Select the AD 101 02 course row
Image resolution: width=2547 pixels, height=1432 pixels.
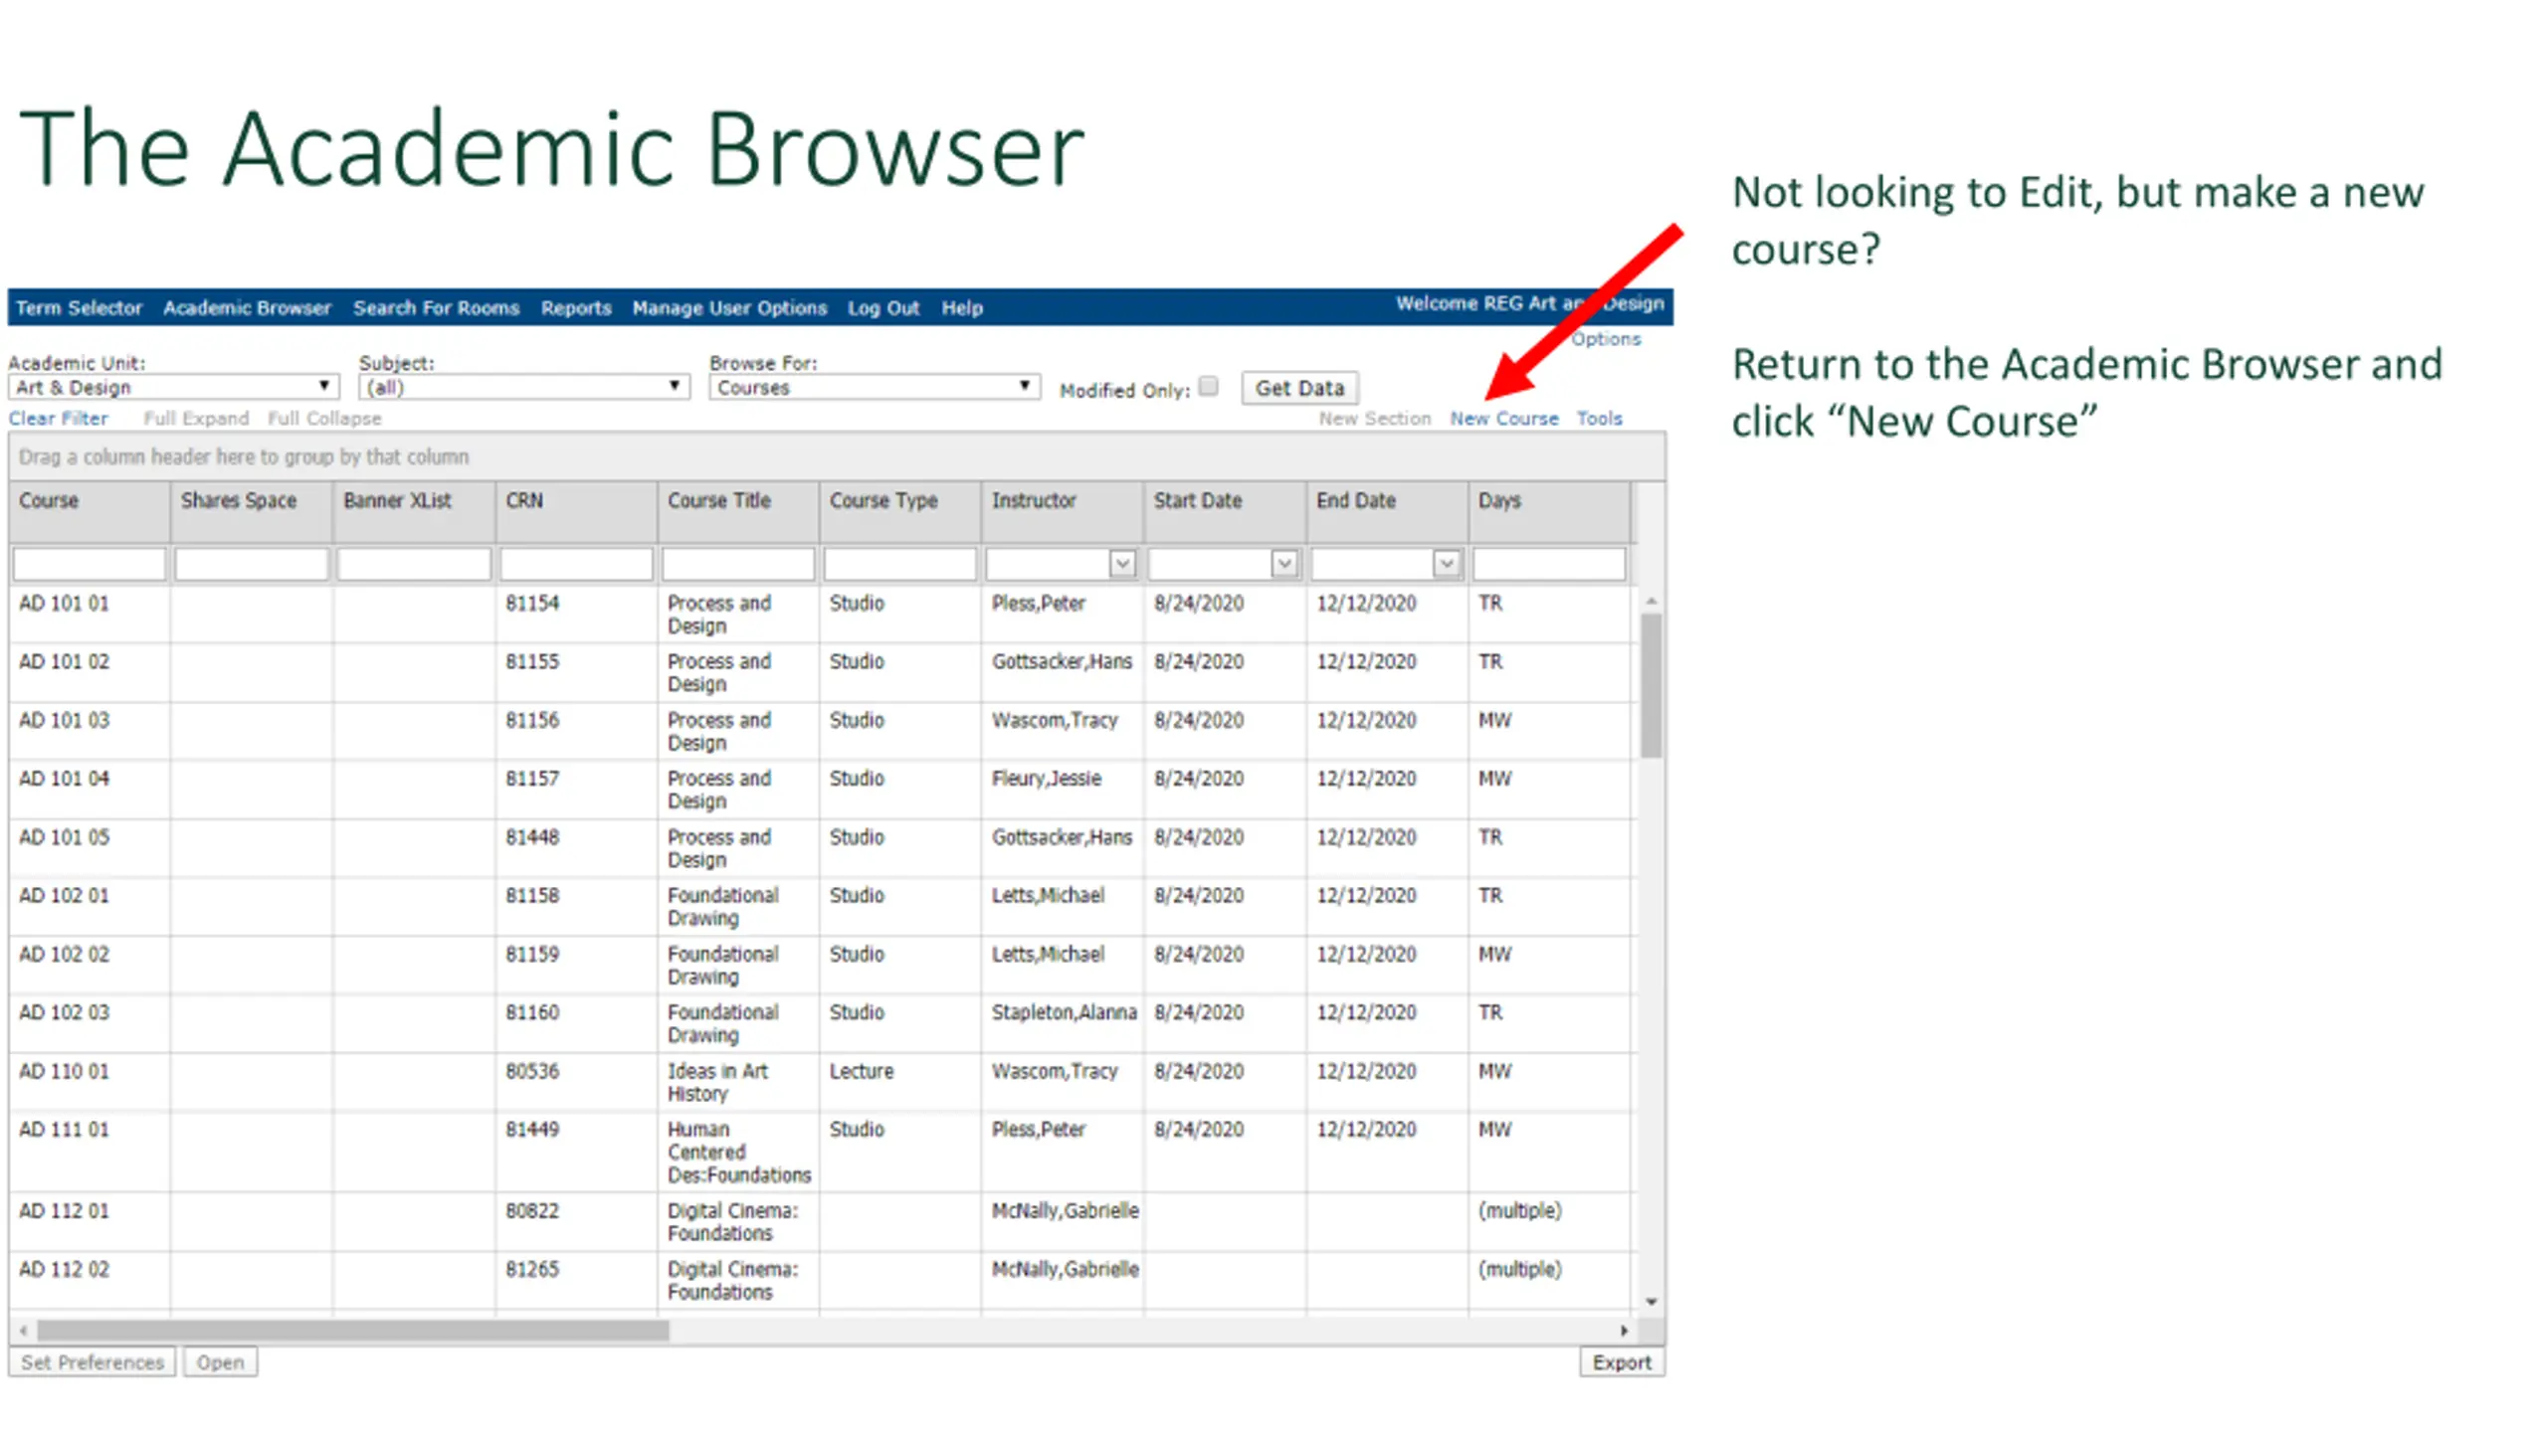[821, 673]
